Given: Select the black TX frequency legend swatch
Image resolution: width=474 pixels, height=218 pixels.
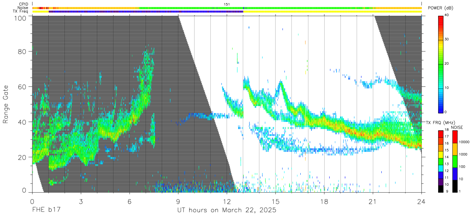Looking at the screenshot, I should point(440,189).
